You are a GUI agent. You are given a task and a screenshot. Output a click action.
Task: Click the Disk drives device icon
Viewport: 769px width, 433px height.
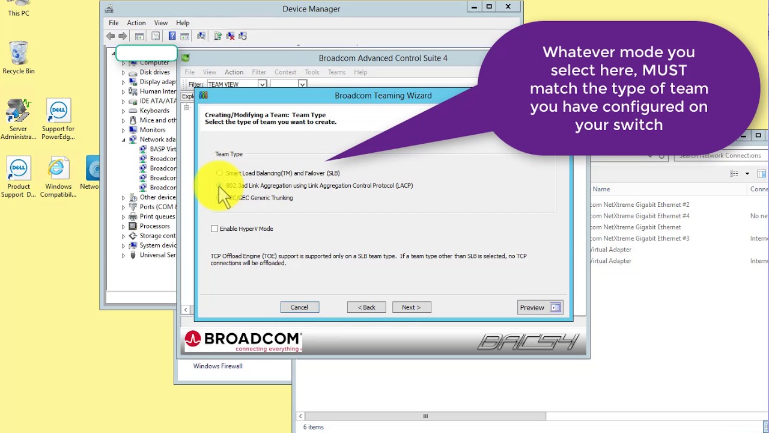click(x=133, y=72)
